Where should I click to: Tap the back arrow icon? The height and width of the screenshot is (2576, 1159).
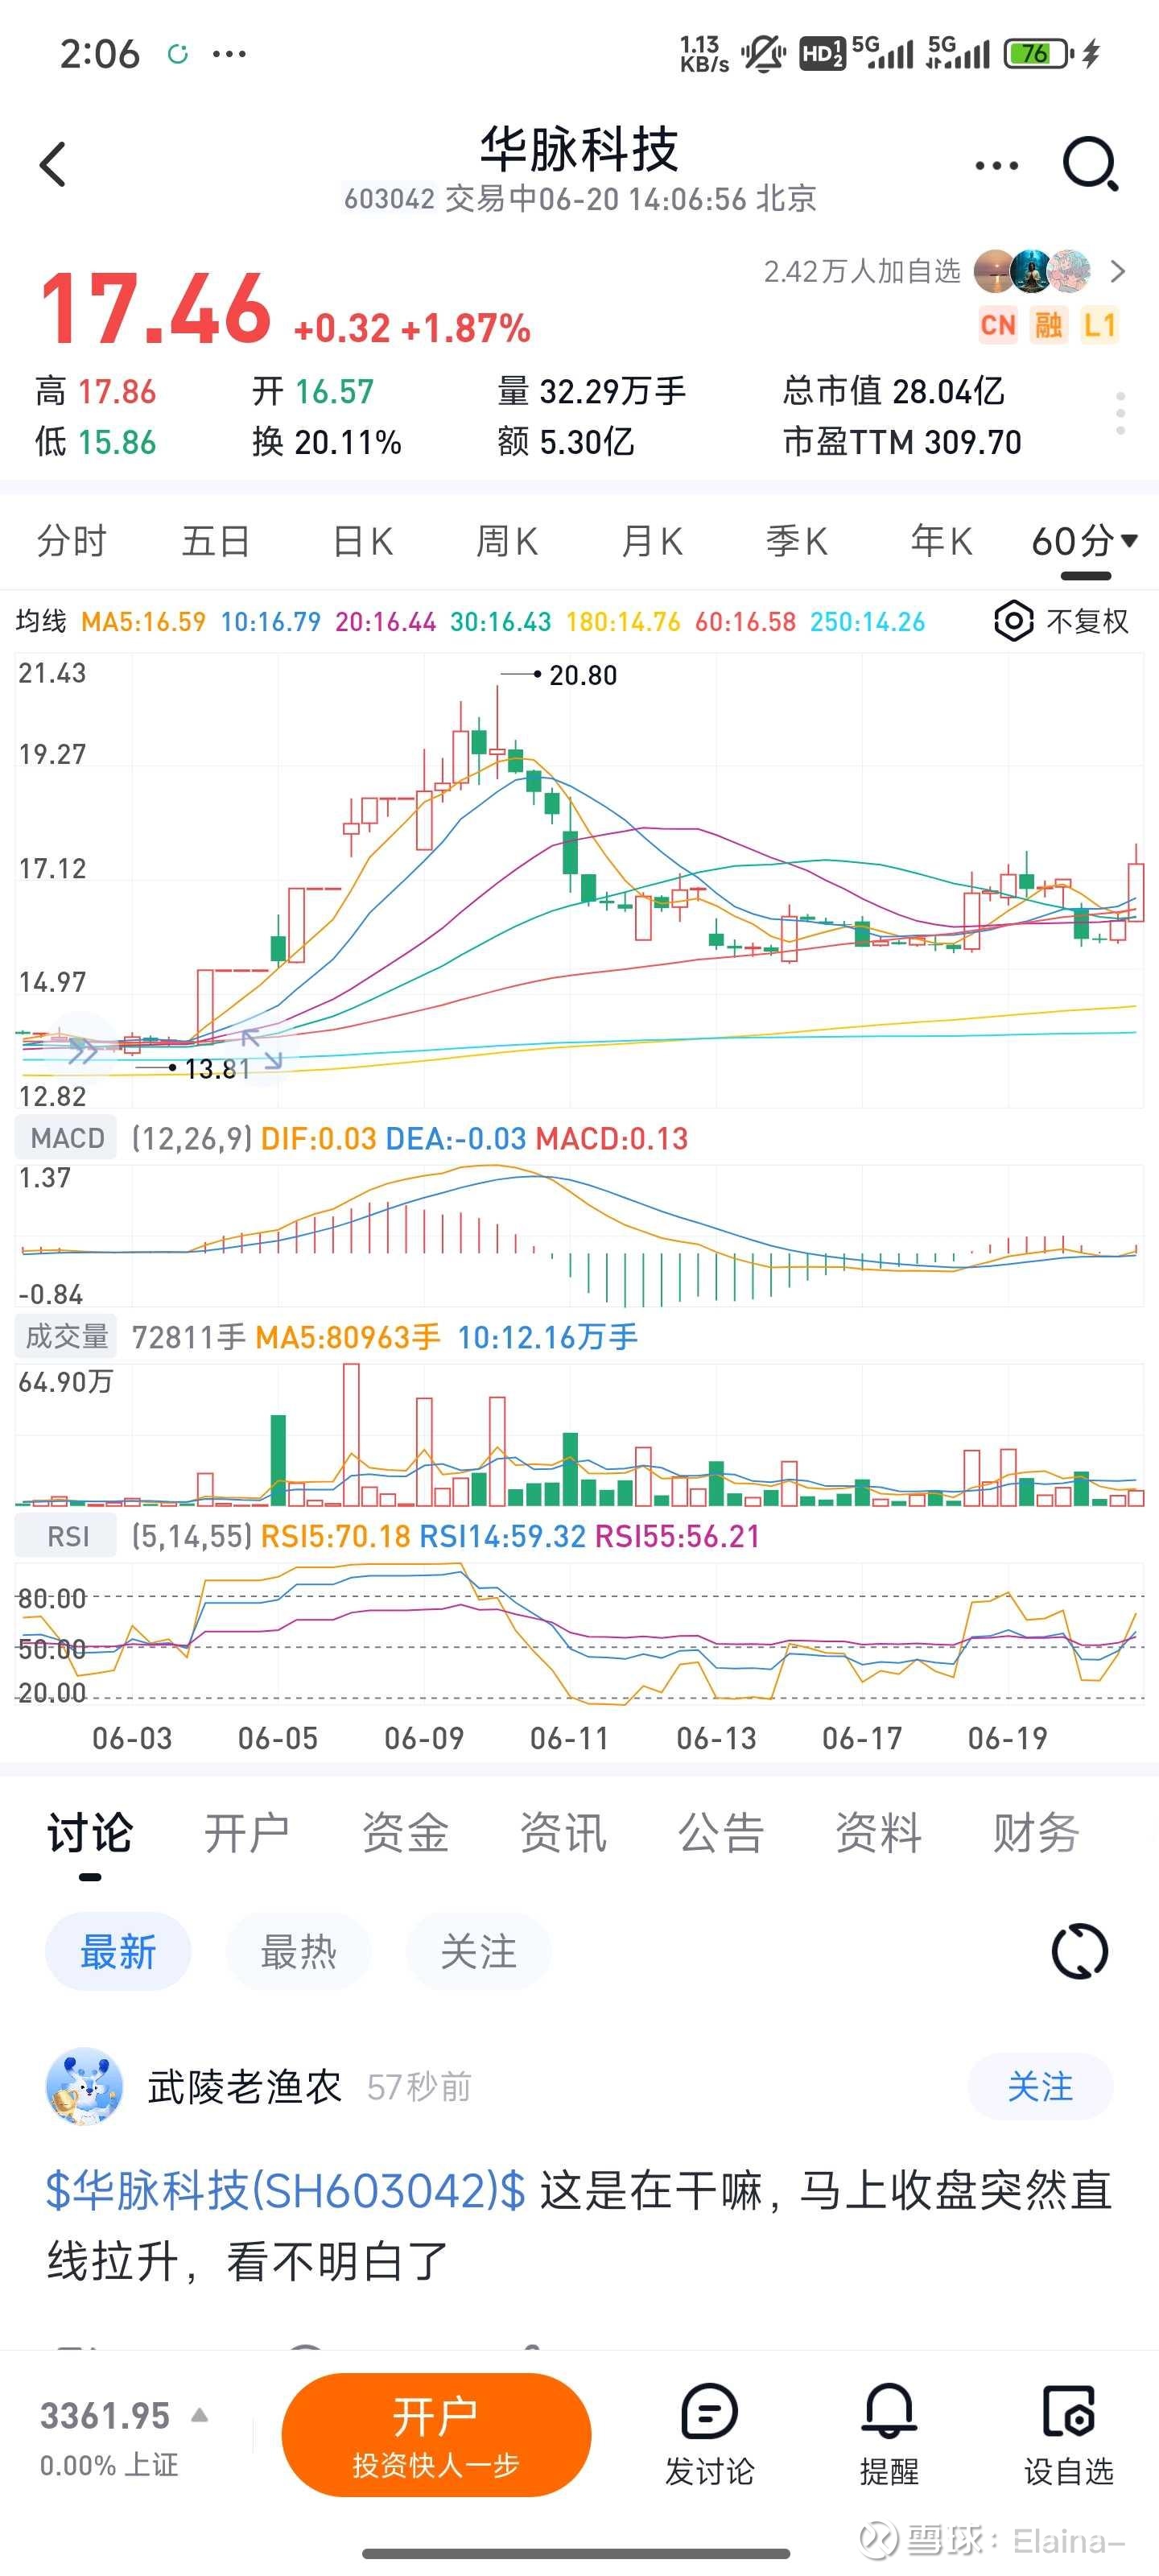point(53,165)
